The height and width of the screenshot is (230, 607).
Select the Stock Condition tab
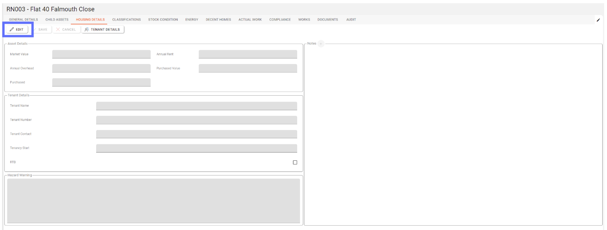tap(163, 20)
